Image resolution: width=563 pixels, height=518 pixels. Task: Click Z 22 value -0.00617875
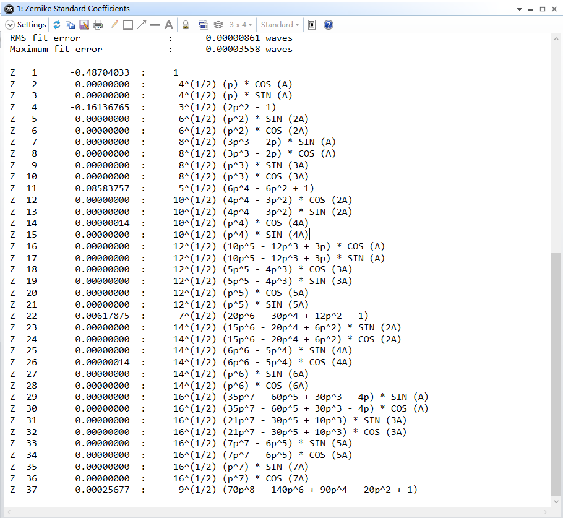100,316
